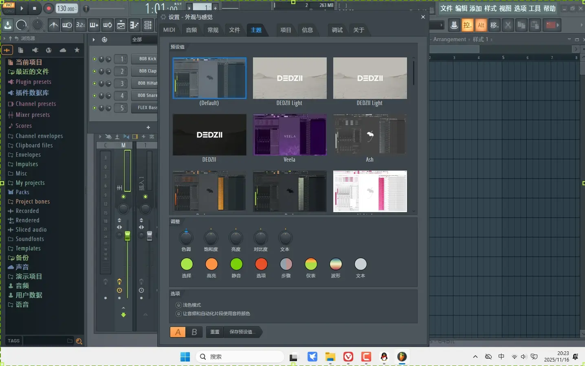
Task: Enable 让音频和自动化片段使用音符颜色 option
Action: [x=178, y=313]
